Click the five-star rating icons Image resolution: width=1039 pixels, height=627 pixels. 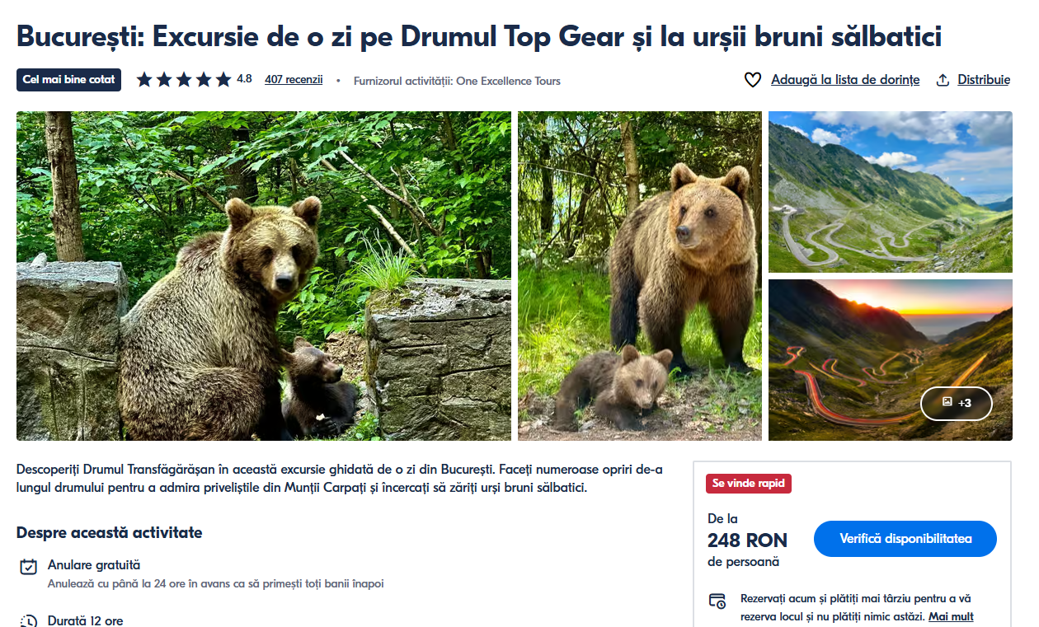pyautogui.click(x=183, y=80)
